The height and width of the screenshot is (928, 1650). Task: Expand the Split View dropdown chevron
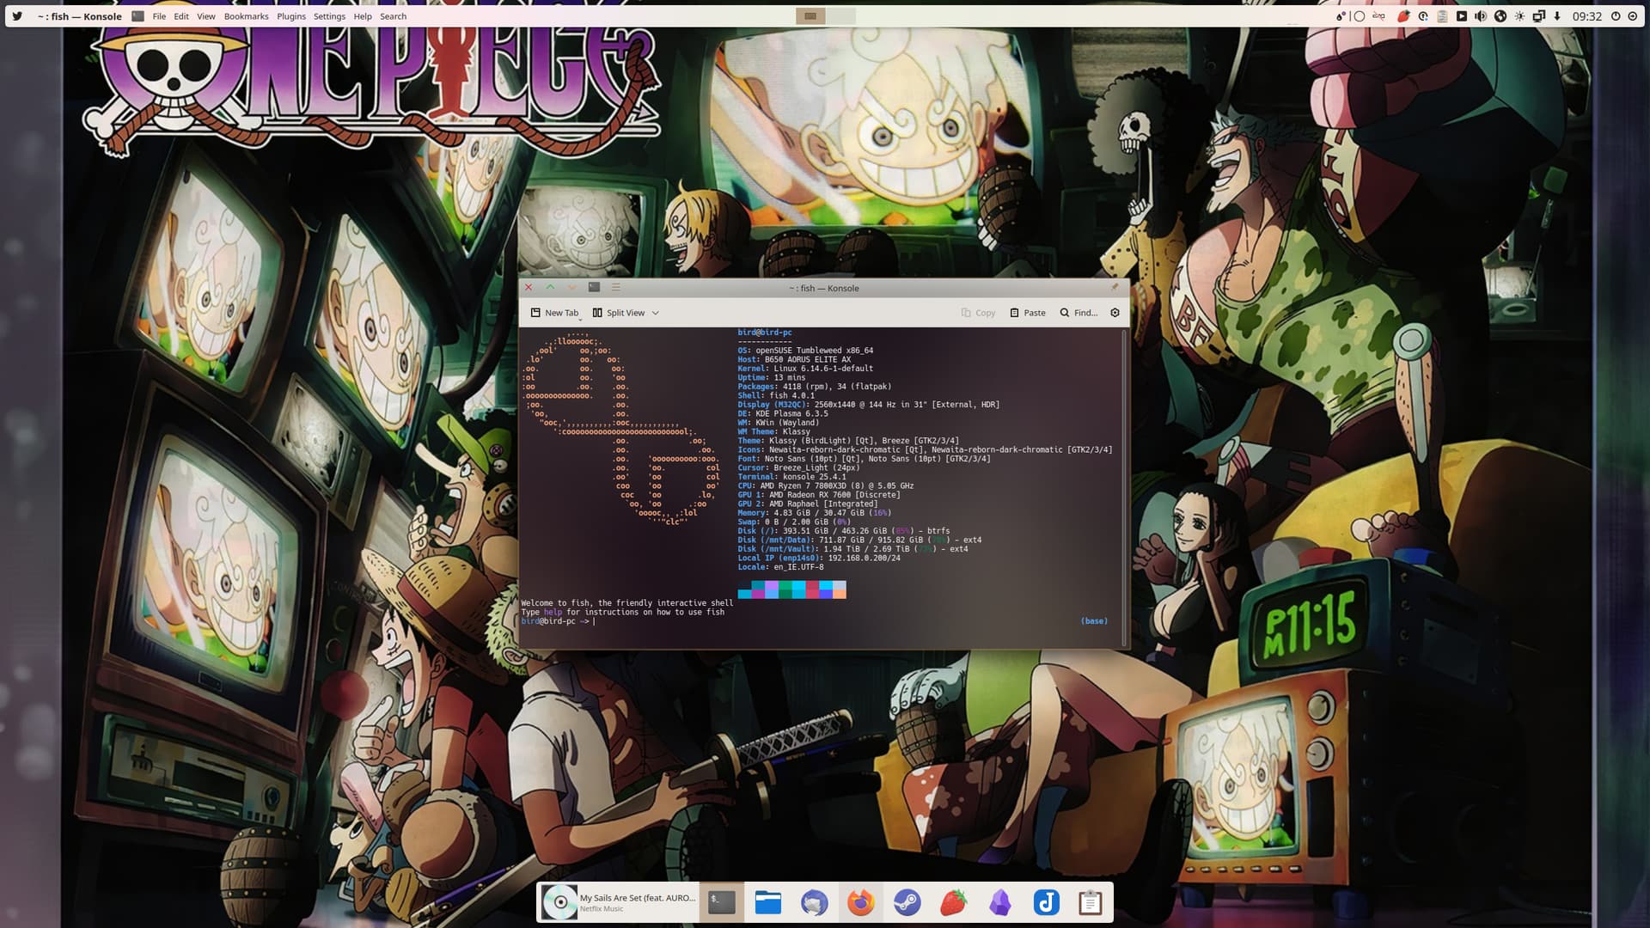[656, 313]
